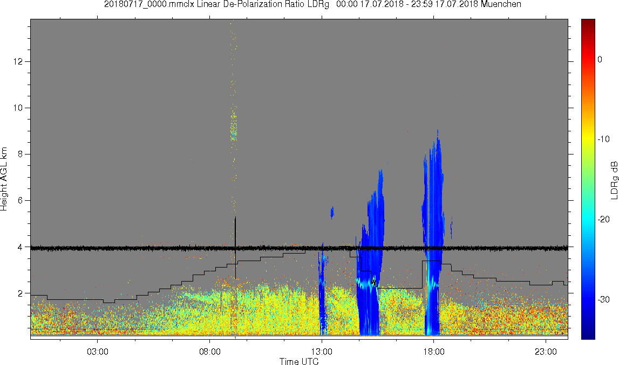Click the LDRg color scale bar
The image size is (619, 365).
click(x=588, y=179)
